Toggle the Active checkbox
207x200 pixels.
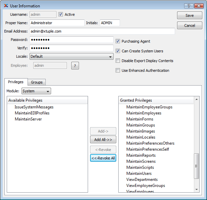[61, 14]
